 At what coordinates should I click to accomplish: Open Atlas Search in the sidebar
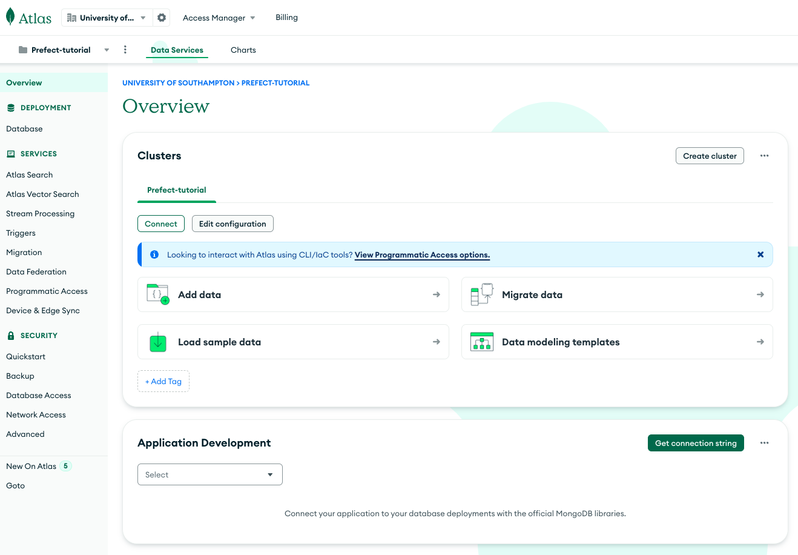pyautogui.click(x=29, y=174)
